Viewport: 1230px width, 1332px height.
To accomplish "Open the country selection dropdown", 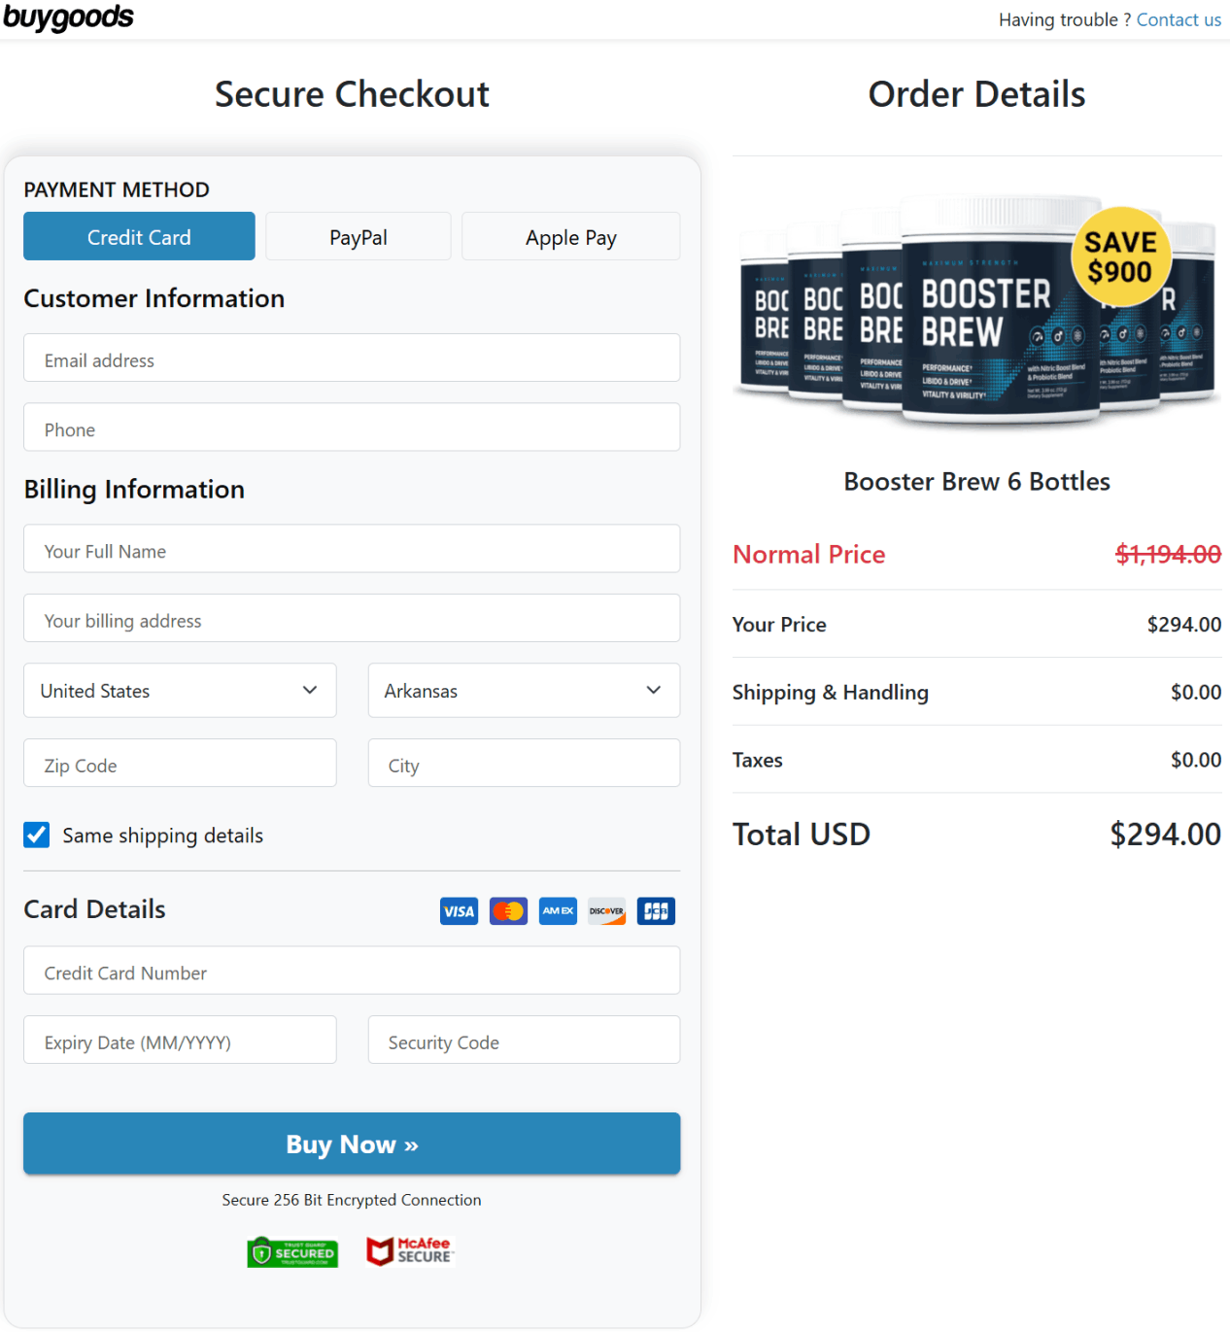I will click(x=179, y=690).
